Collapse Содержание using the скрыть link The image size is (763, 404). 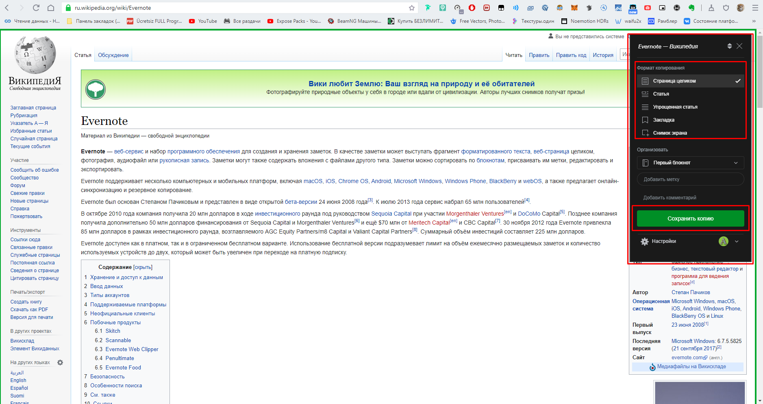point(143,267)
